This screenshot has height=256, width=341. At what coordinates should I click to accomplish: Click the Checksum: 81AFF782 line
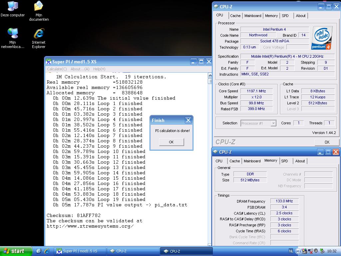(74, 216)
